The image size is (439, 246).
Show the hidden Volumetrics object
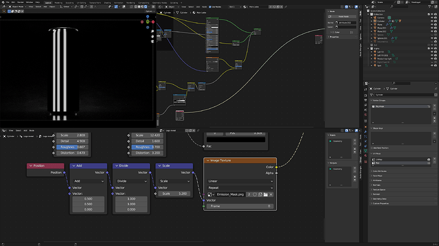point(432,42)
